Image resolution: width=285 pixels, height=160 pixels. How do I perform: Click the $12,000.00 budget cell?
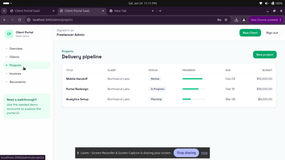tap(264, 79)
